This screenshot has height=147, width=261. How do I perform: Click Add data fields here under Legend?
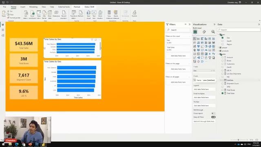point(204,89)
